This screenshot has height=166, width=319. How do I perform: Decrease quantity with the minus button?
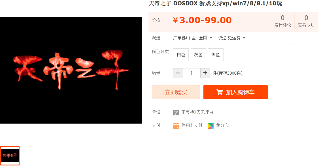click(178, 73)
